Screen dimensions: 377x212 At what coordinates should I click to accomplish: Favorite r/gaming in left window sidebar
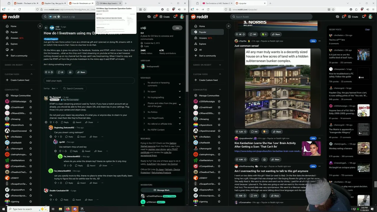pos(31,202)
